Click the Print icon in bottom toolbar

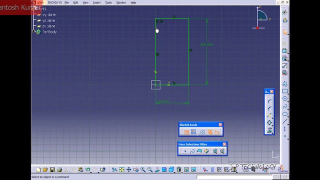tap(59, 170)
